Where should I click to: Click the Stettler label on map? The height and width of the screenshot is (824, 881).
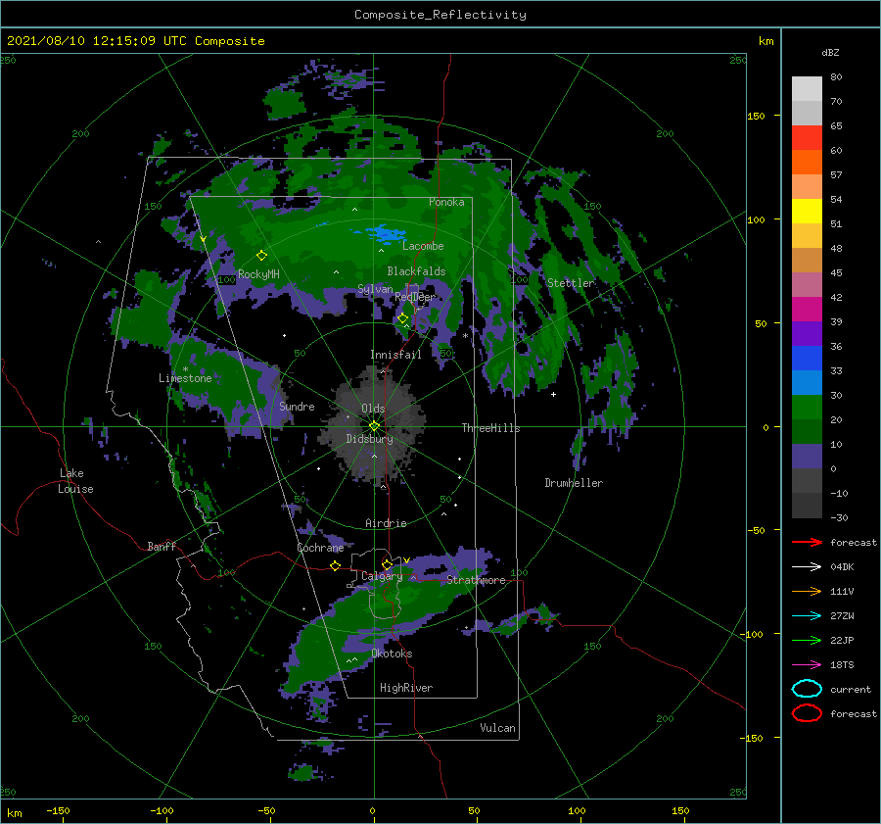tap(571, 283)
